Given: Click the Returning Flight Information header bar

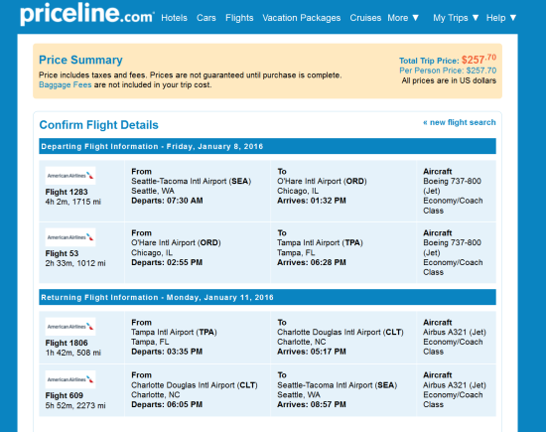Looking at the screenshot, I should (267, 297).
